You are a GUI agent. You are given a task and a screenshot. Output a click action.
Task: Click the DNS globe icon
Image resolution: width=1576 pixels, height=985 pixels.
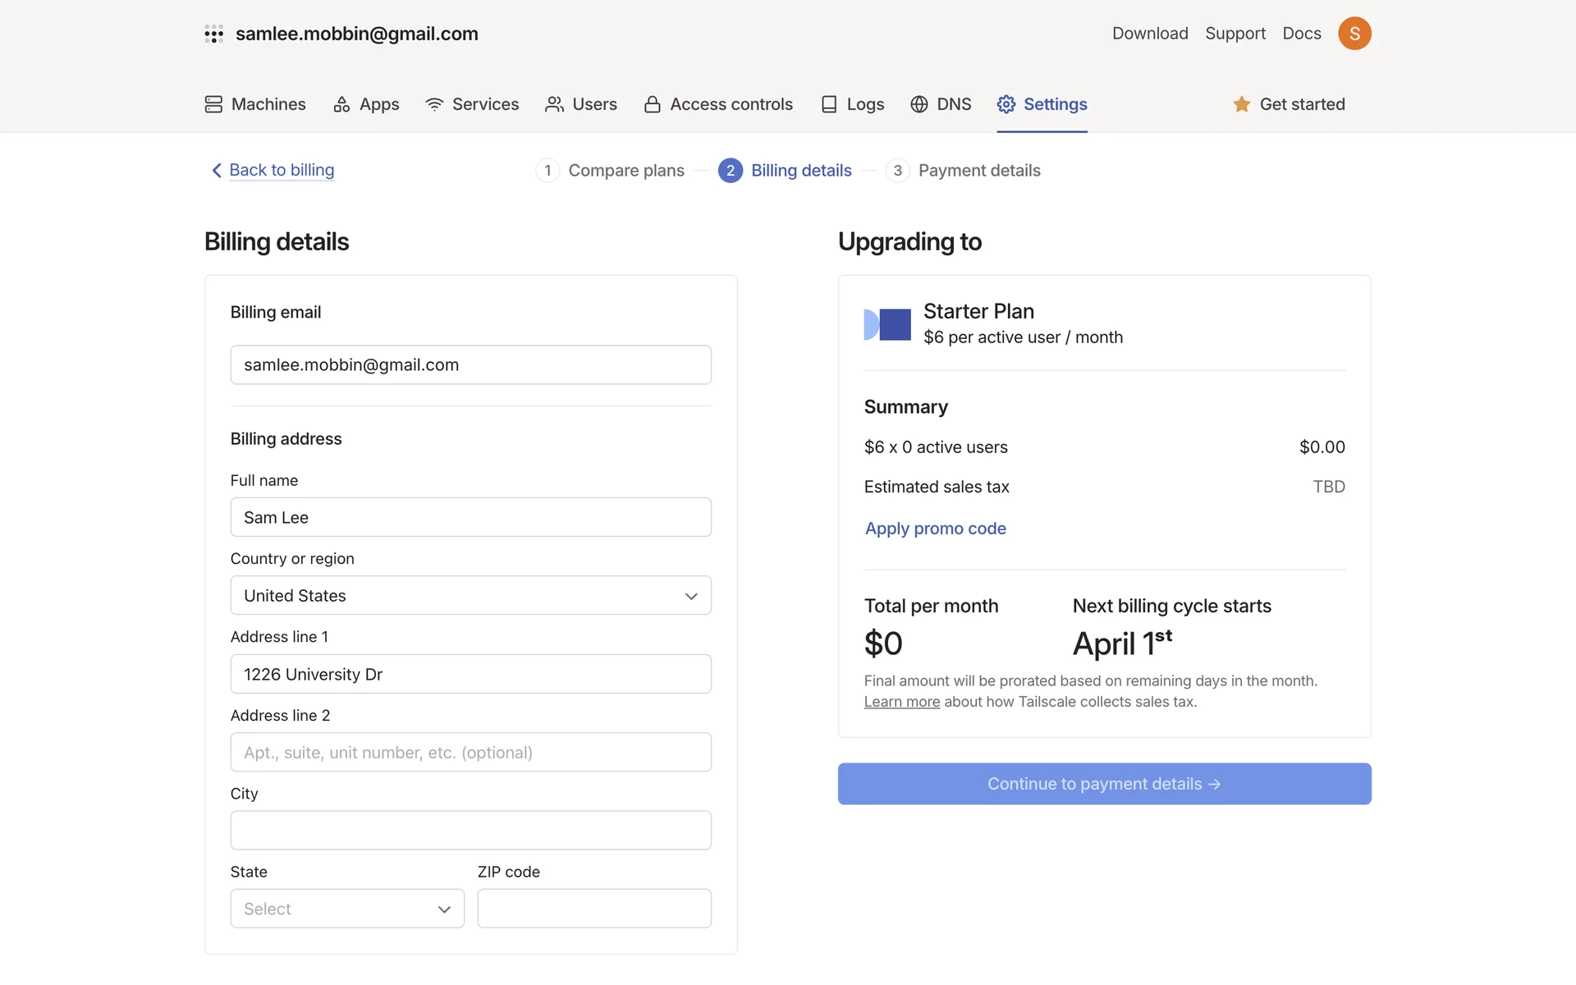point(919,104)
